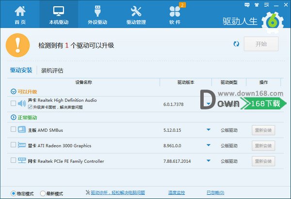Image resolution: width=291 pixels, height=199 pixels.
Task: Check the Realtek High Definition Audio checkbox
Action: pyautogui.click(x=13, y=103)
